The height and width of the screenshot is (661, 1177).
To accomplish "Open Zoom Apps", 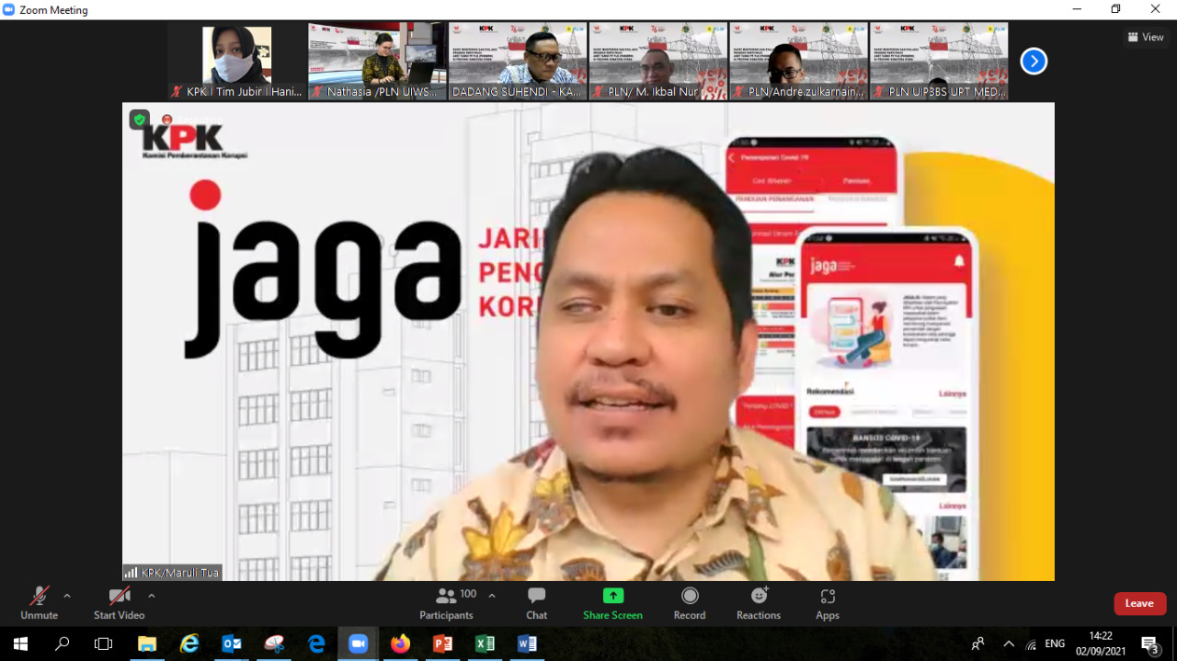I will click(x=828, y=603).
